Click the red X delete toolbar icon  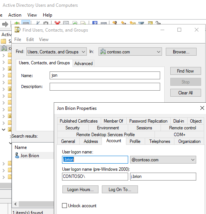pos(57,23)
